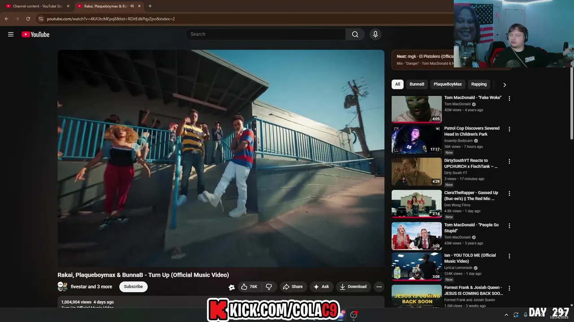This screenshot has height=322, width=574.
Task: Open DirtySouthYT Reacts to UPCHURCH video title
Action: pyautogui.click(x=471, y=163)
